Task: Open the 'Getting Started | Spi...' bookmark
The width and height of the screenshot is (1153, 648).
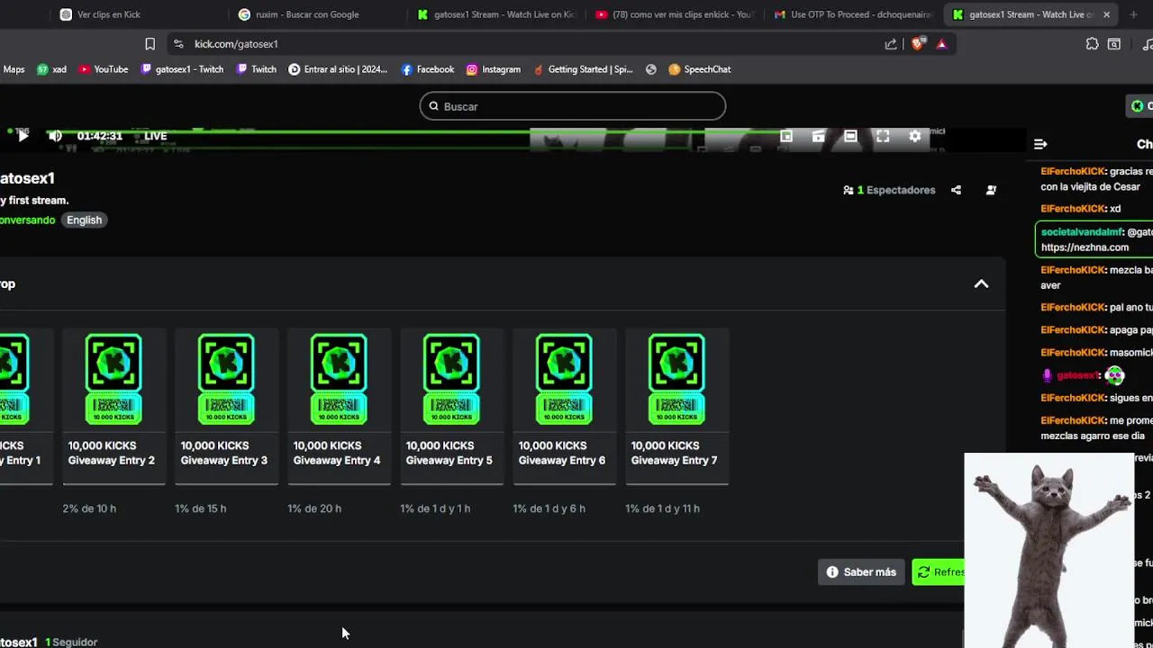Action: [x=583, y=69]
